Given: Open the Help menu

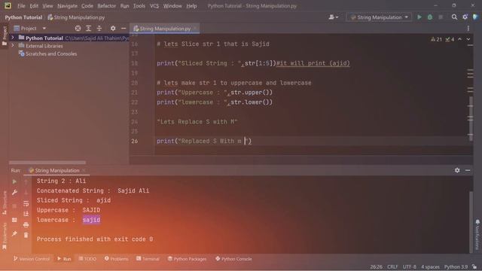Looking at the screenshot, I should (x=191, y=6).
